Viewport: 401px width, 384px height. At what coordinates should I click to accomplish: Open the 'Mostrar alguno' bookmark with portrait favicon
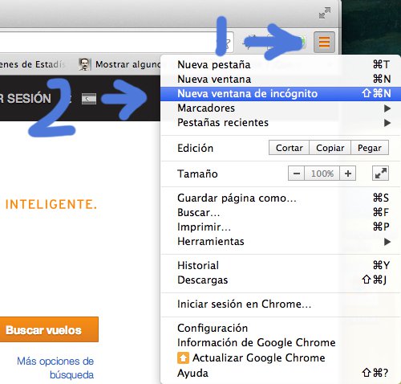119,64
